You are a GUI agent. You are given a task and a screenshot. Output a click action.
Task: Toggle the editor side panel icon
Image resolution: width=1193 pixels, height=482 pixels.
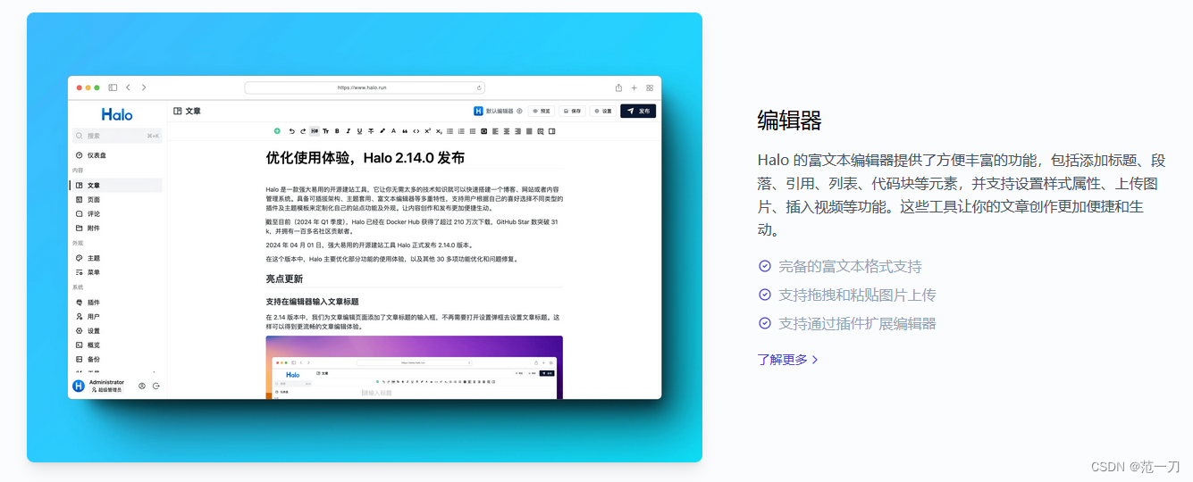[551, 131]
